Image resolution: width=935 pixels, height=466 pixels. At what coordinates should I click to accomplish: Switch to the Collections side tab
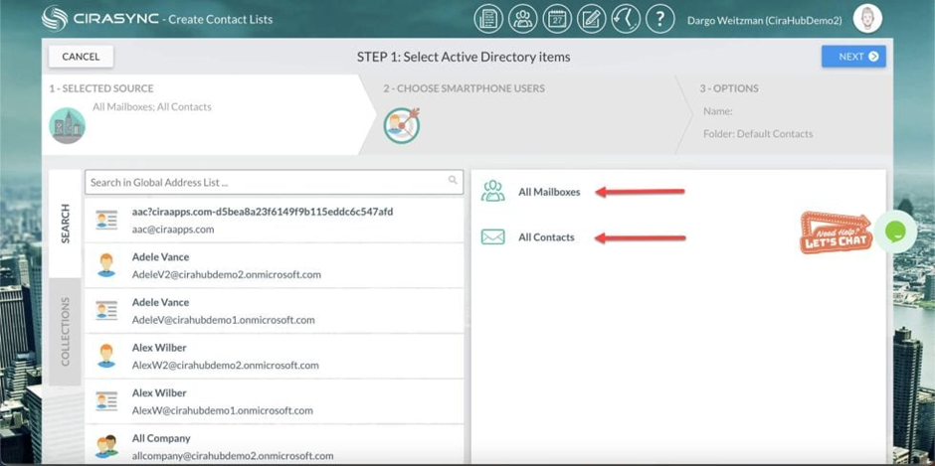pyautogui.click(x=65, y=331)
